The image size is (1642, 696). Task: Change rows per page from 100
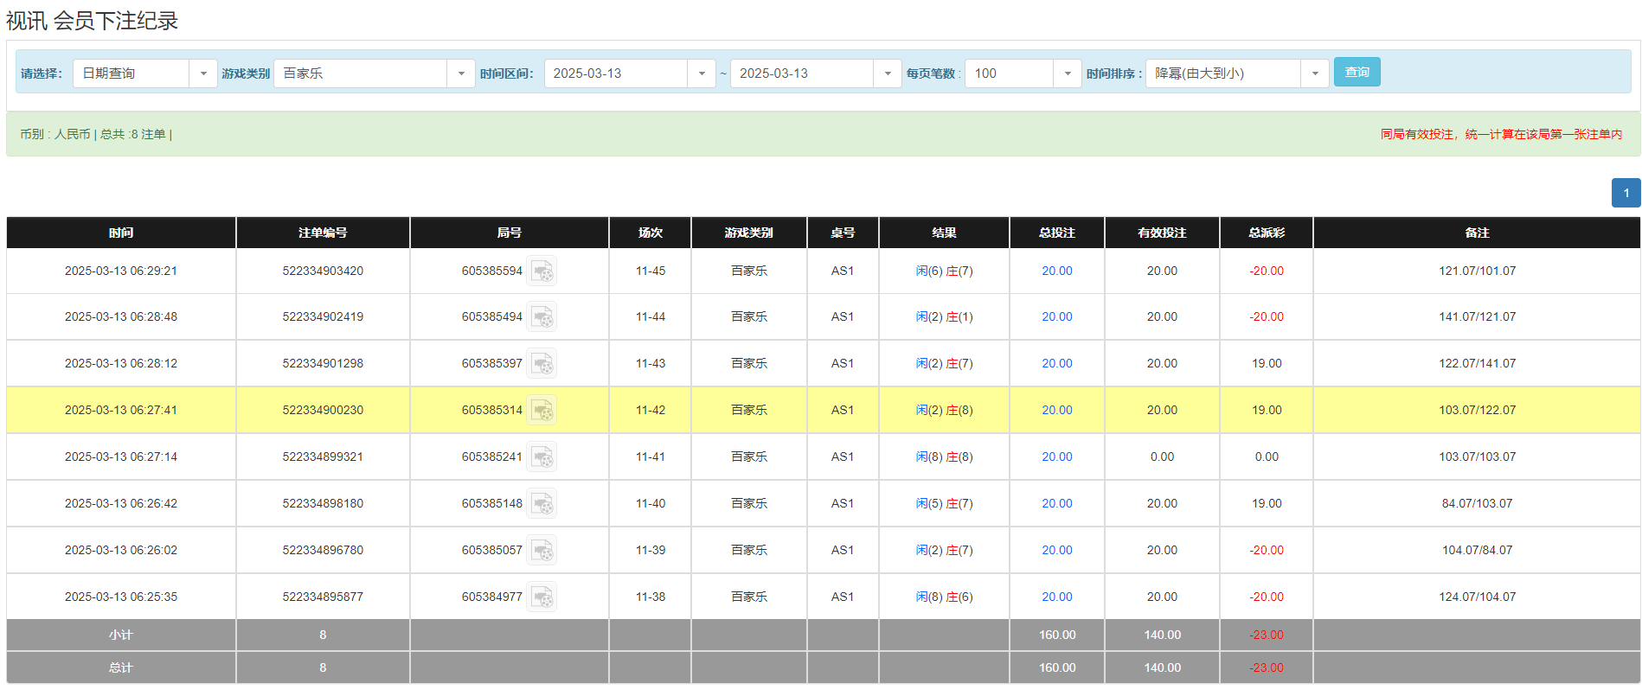(1067, 73)
